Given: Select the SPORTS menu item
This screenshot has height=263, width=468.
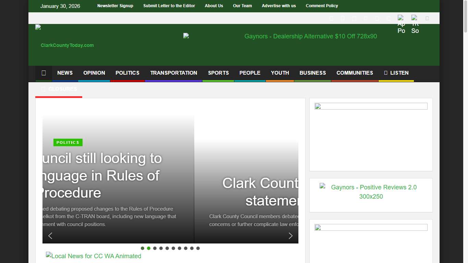Looking at the screenshot, I should pyautogui.click(x=218, y=73).
